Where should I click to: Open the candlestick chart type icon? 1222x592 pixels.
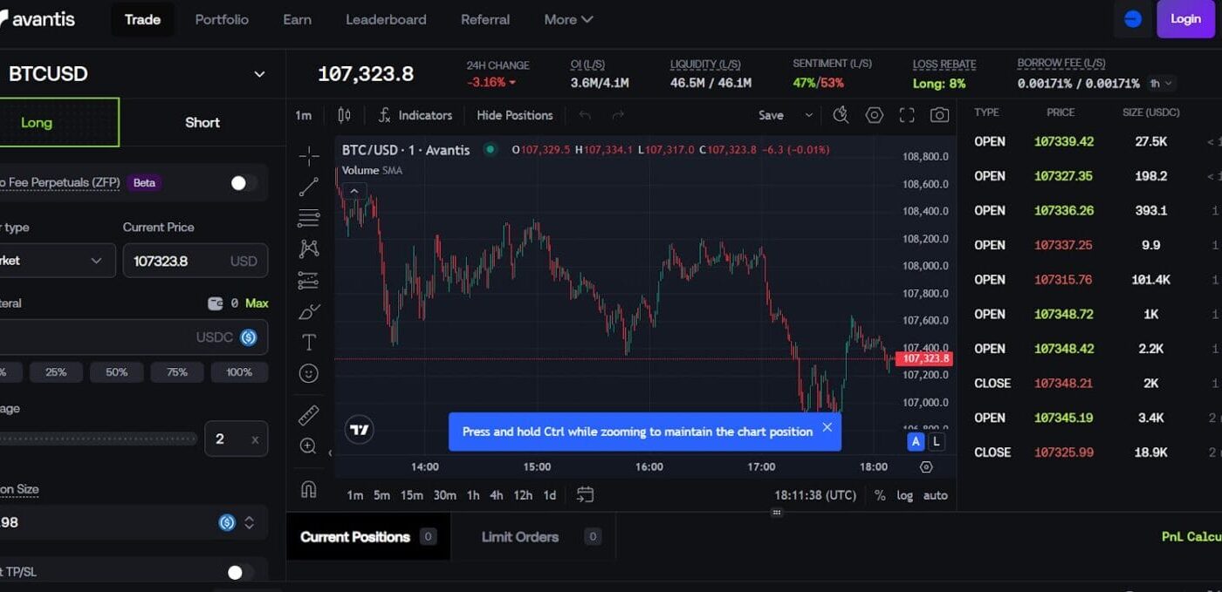pyautogui.click(x=344, y=115)
